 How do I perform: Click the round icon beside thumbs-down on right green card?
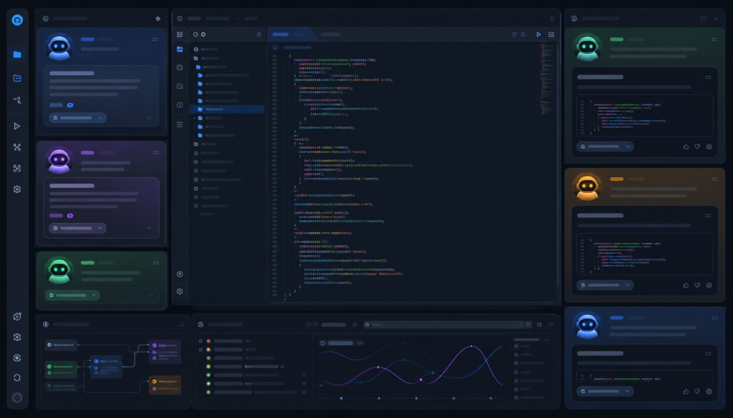[x=709, y=146]
